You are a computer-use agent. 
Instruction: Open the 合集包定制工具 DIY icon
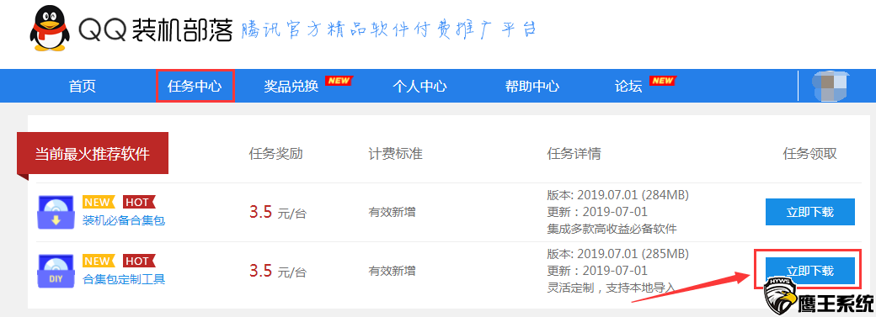tap(56, 272)
